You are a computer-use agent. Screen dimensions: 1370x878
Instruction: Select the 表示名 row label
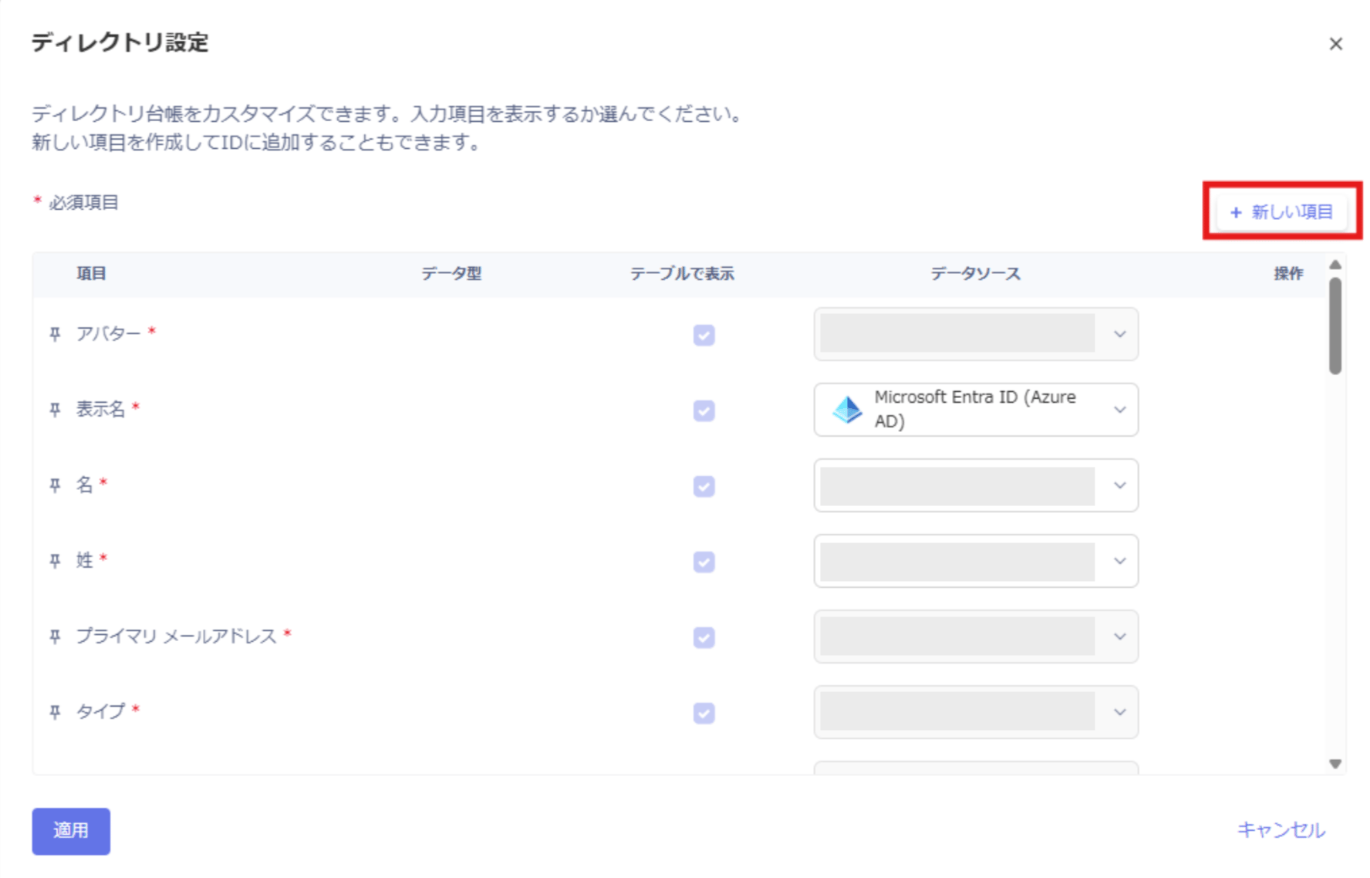pos(100,409)
